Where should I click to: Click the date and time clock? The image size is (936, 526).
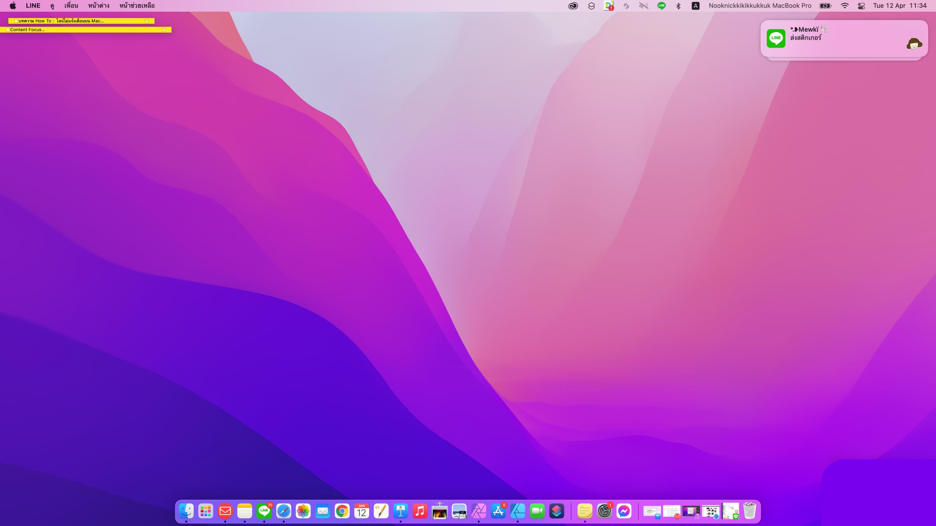point(899,5)
